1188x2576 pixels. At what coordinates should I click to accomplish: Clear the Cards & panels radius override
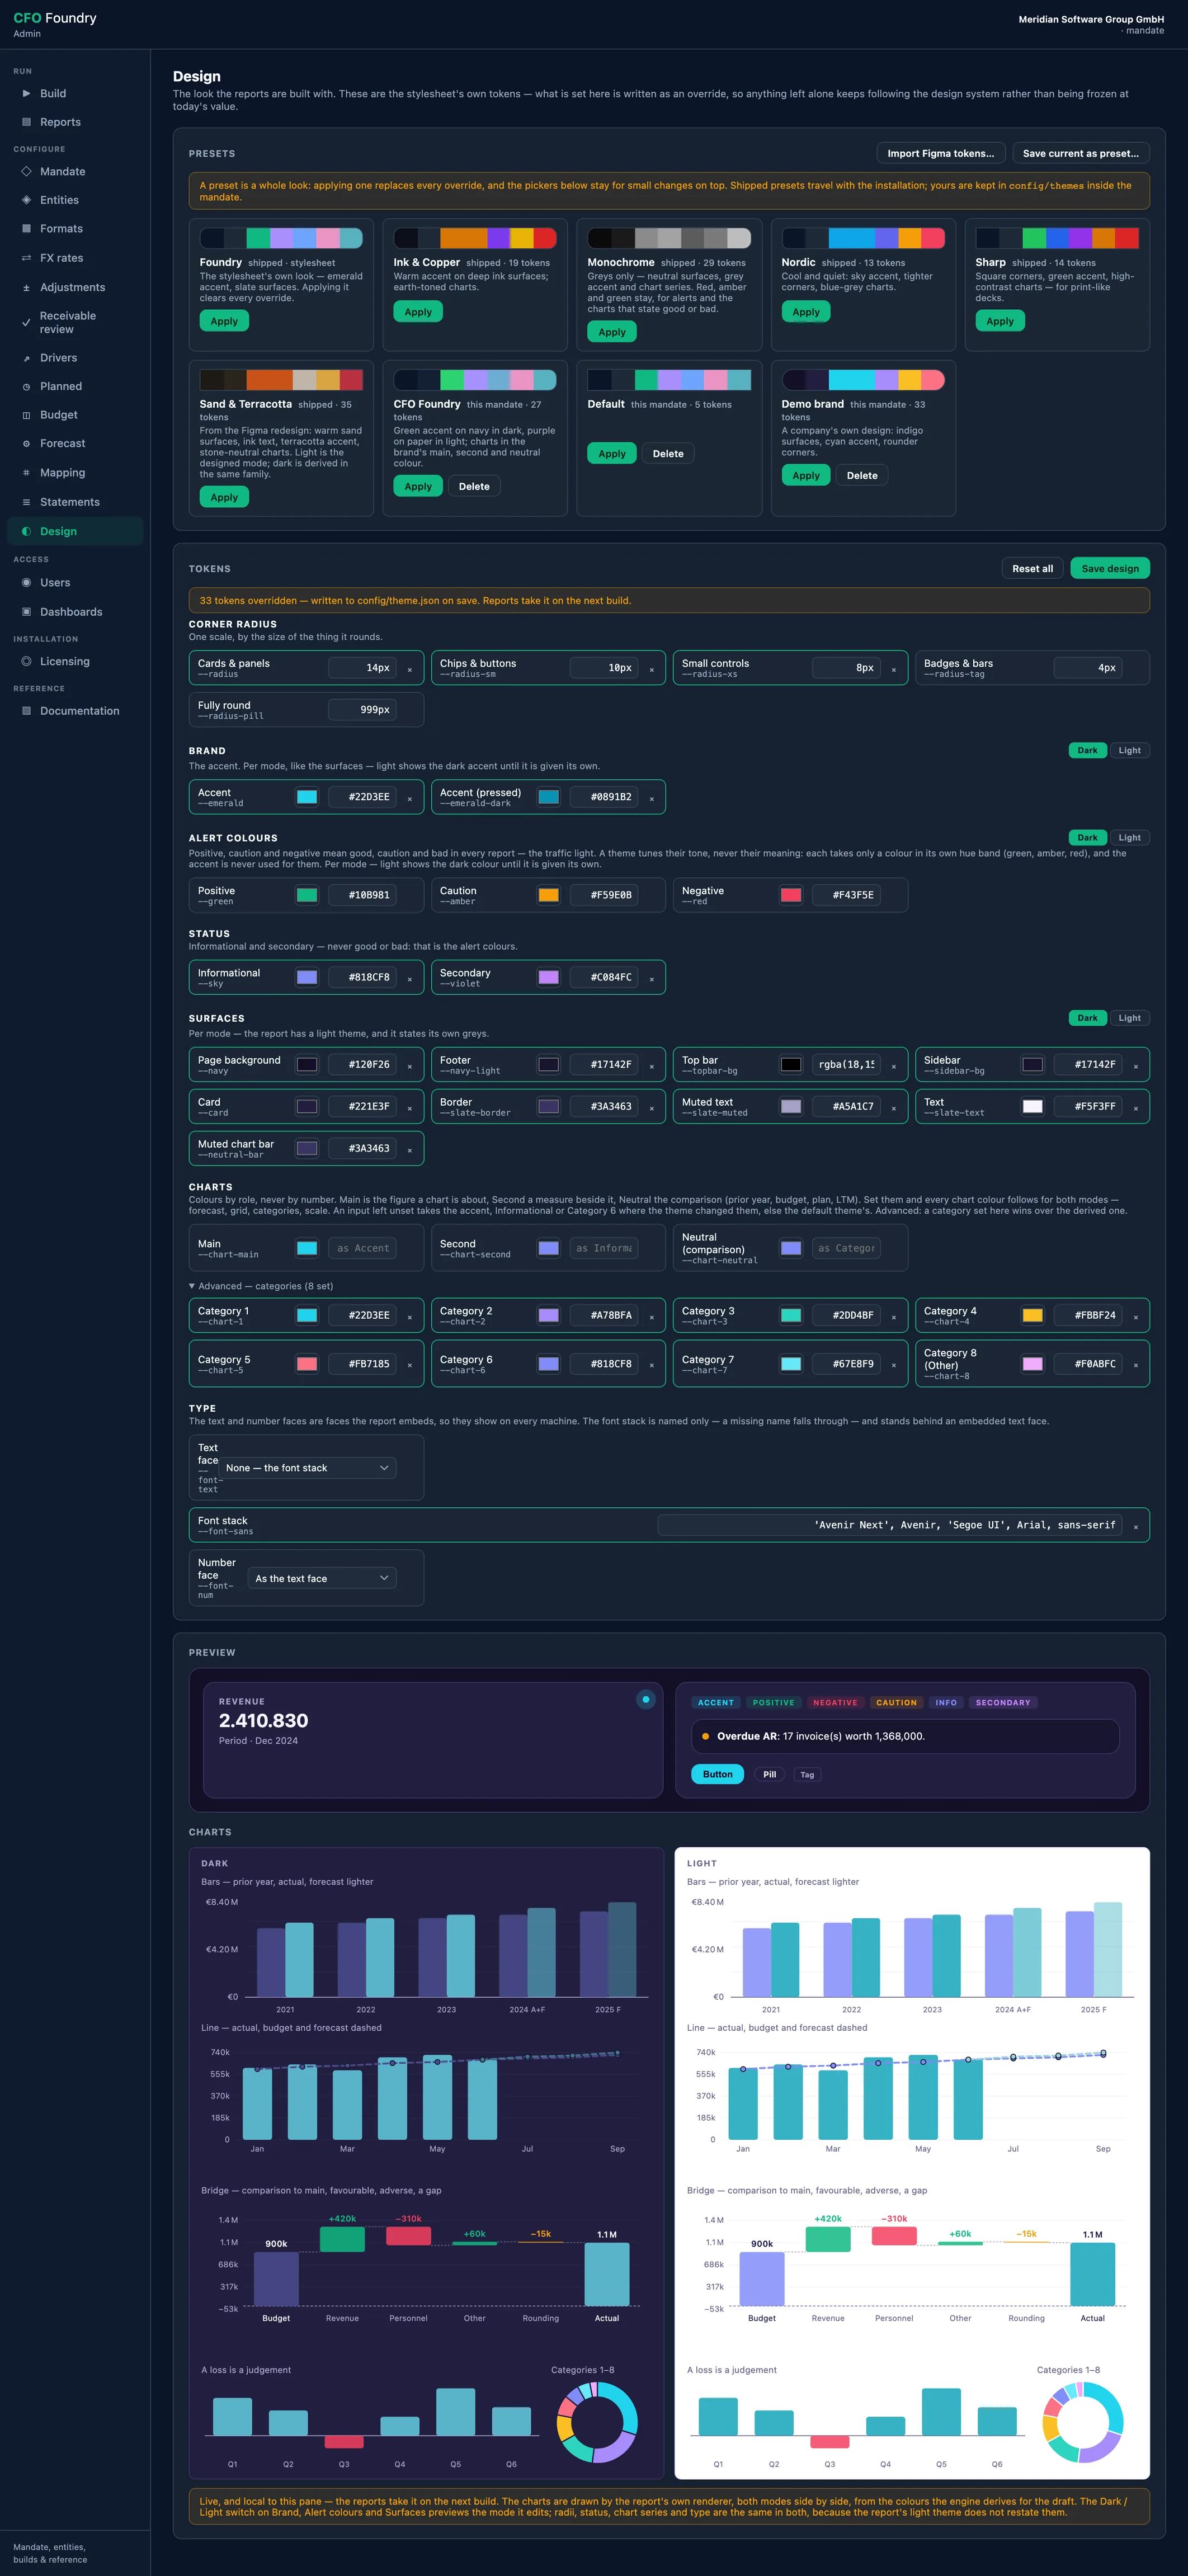[409, 669]
